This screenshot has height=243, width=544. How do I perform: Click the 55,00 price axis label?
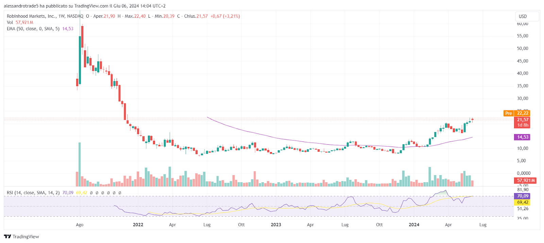tap(523, 36)
